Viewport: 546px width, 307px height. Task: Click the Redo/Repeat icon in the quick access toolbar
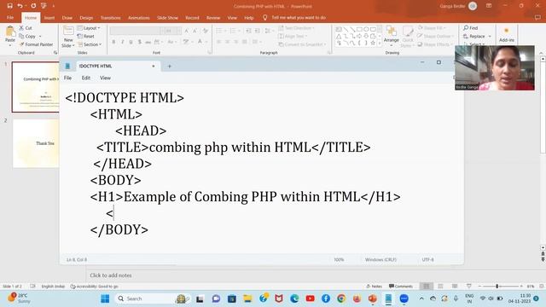click(33, 6)
